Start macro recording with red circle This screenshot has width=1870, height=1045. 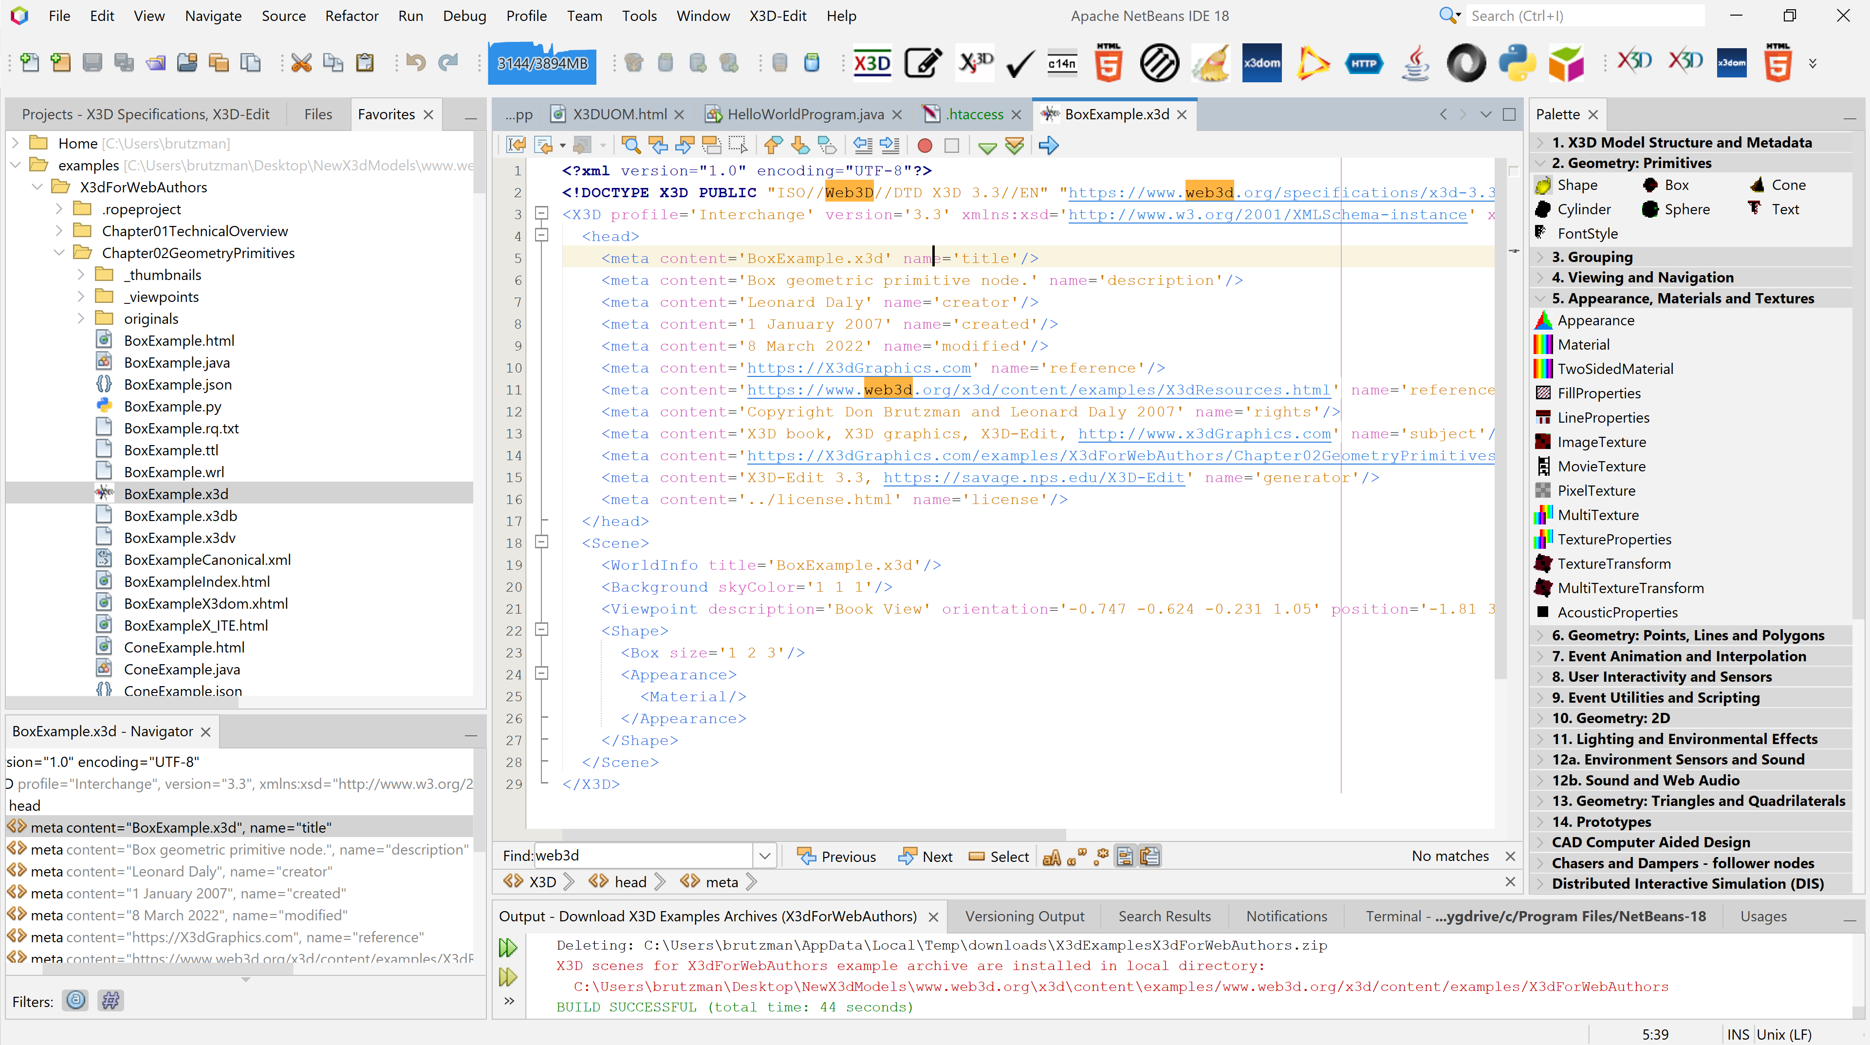click(x=924, y=146)
